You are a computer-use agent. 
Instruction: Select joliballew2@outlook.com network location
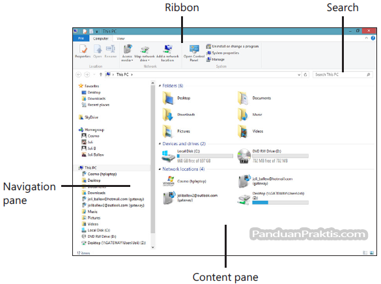pyautogui.click(x=190, y=198)
